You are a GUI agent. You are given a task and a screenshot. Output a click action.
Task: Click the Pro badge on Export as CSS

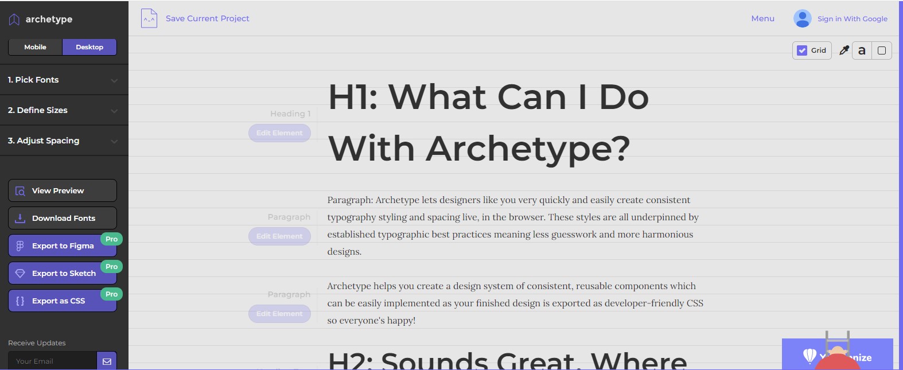coord(111,294)
